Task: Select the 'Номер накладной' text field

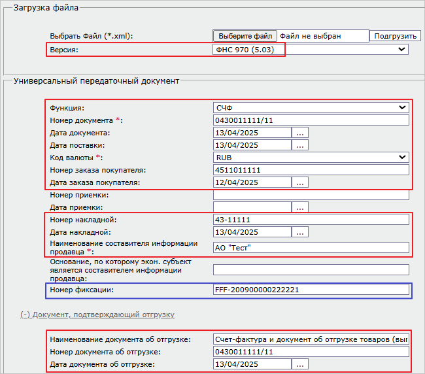Action: tap(311, 220)
